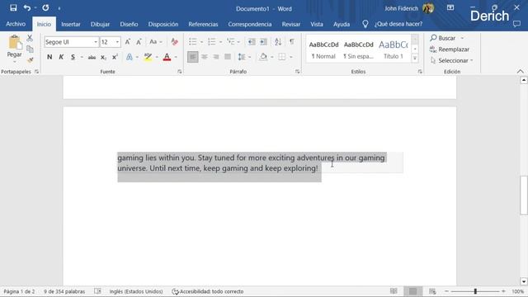
Task: Open the Párrafo dialog launcher
Action: click(297, 72)
